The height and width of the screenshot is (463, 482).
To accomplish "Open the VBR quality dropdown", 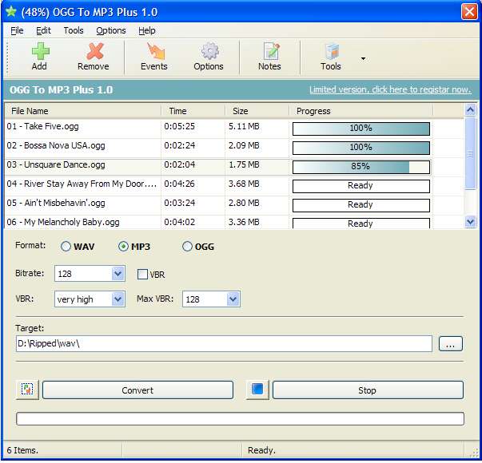I will [118, 299].
